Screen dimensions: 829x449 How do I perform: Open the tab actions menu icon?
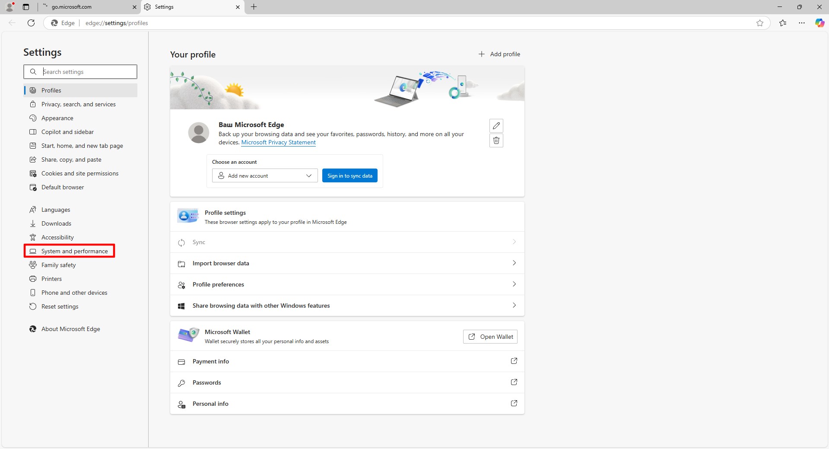[x=26, y=7]
